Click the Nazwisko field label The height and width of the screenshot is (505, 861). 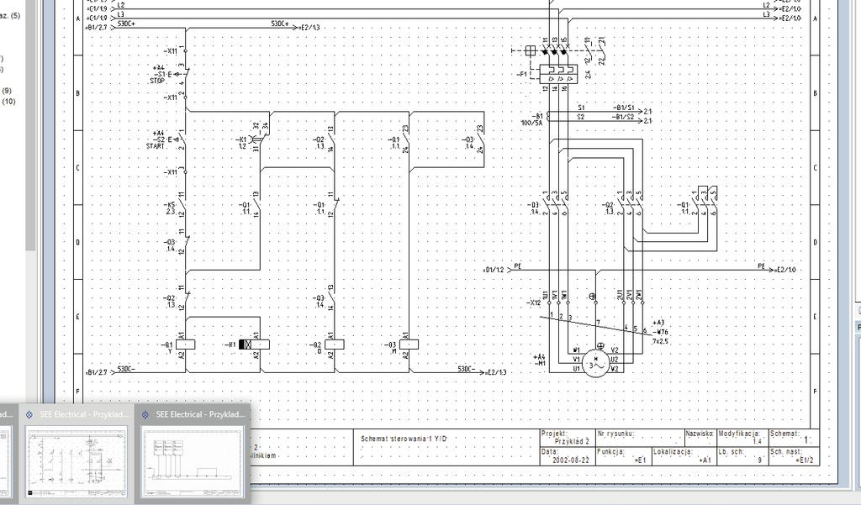point(699,434)
